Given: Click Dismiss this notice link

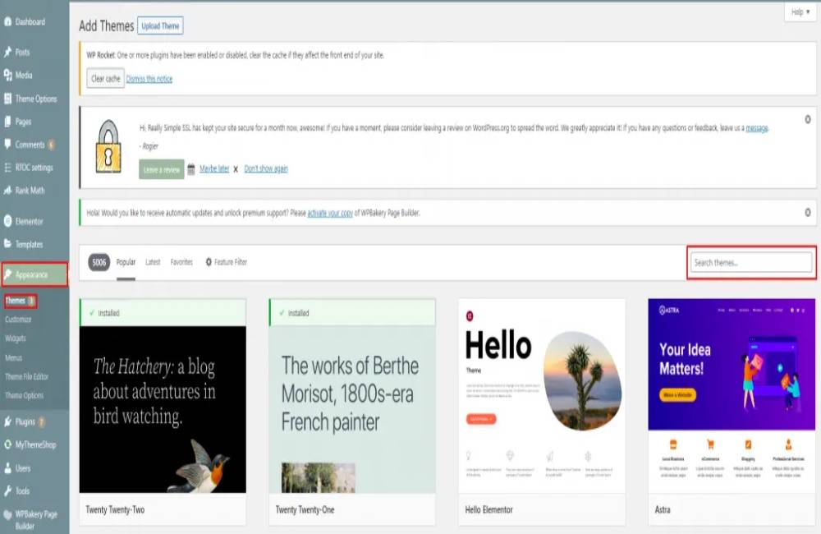Looking at the screenshot, I should click(149, 79).
